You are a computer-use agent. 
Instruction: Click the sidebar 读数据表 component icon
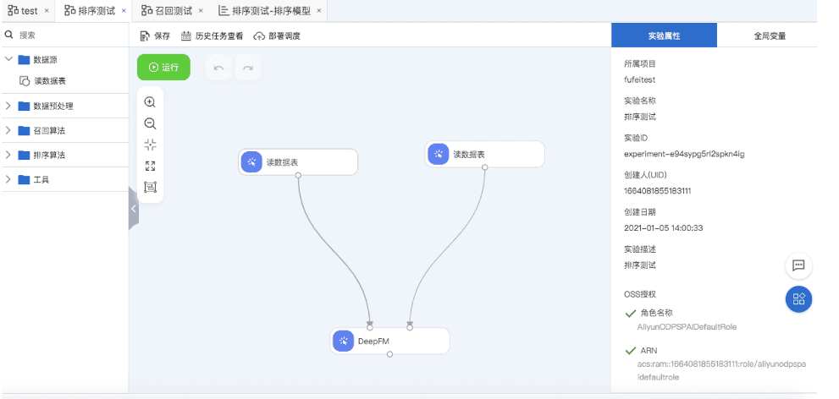(25, 81)
